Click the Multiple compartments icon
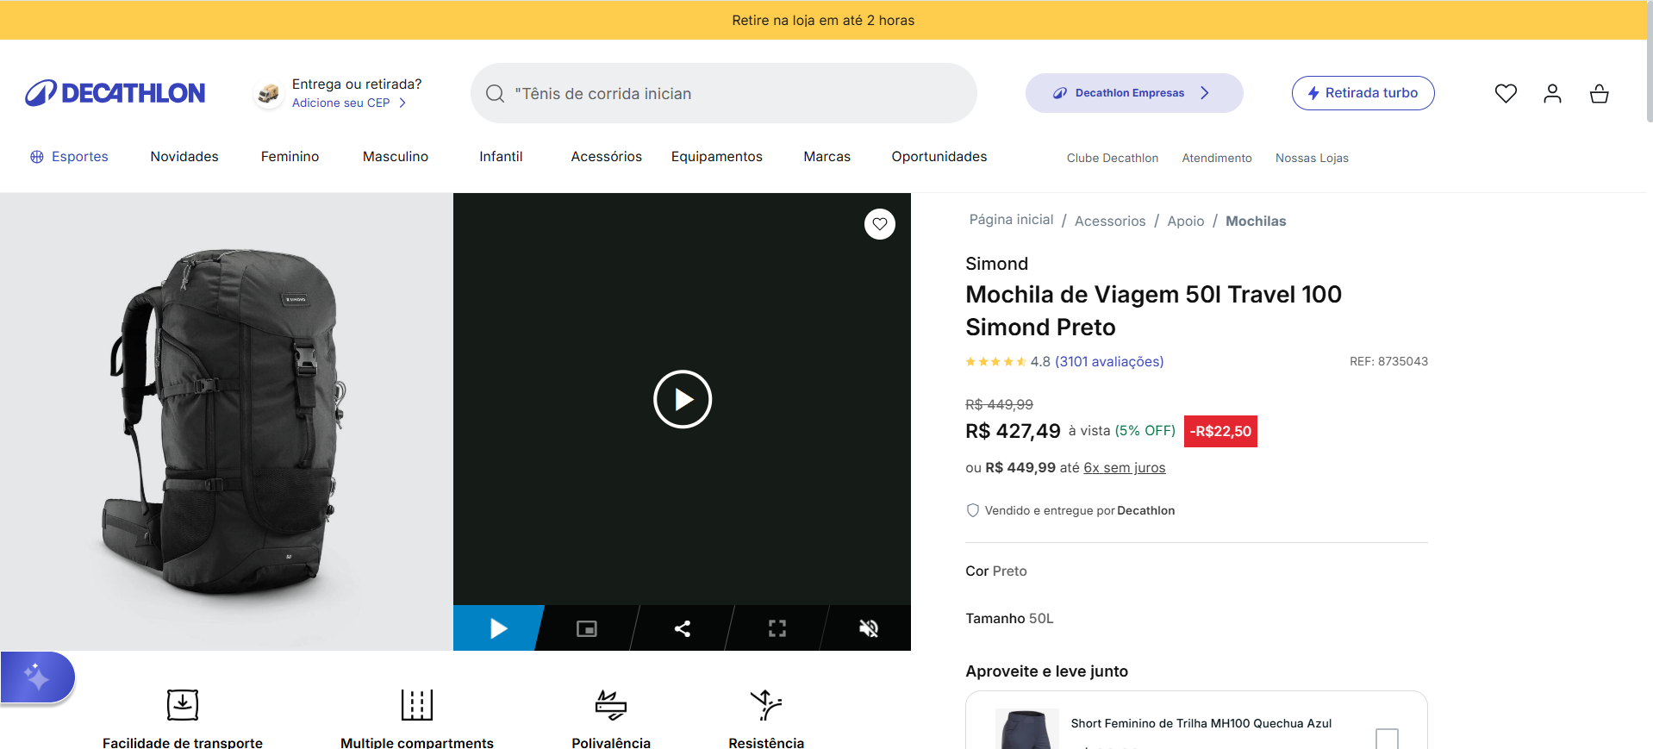 pyautogui.click(x=417, y=704)
